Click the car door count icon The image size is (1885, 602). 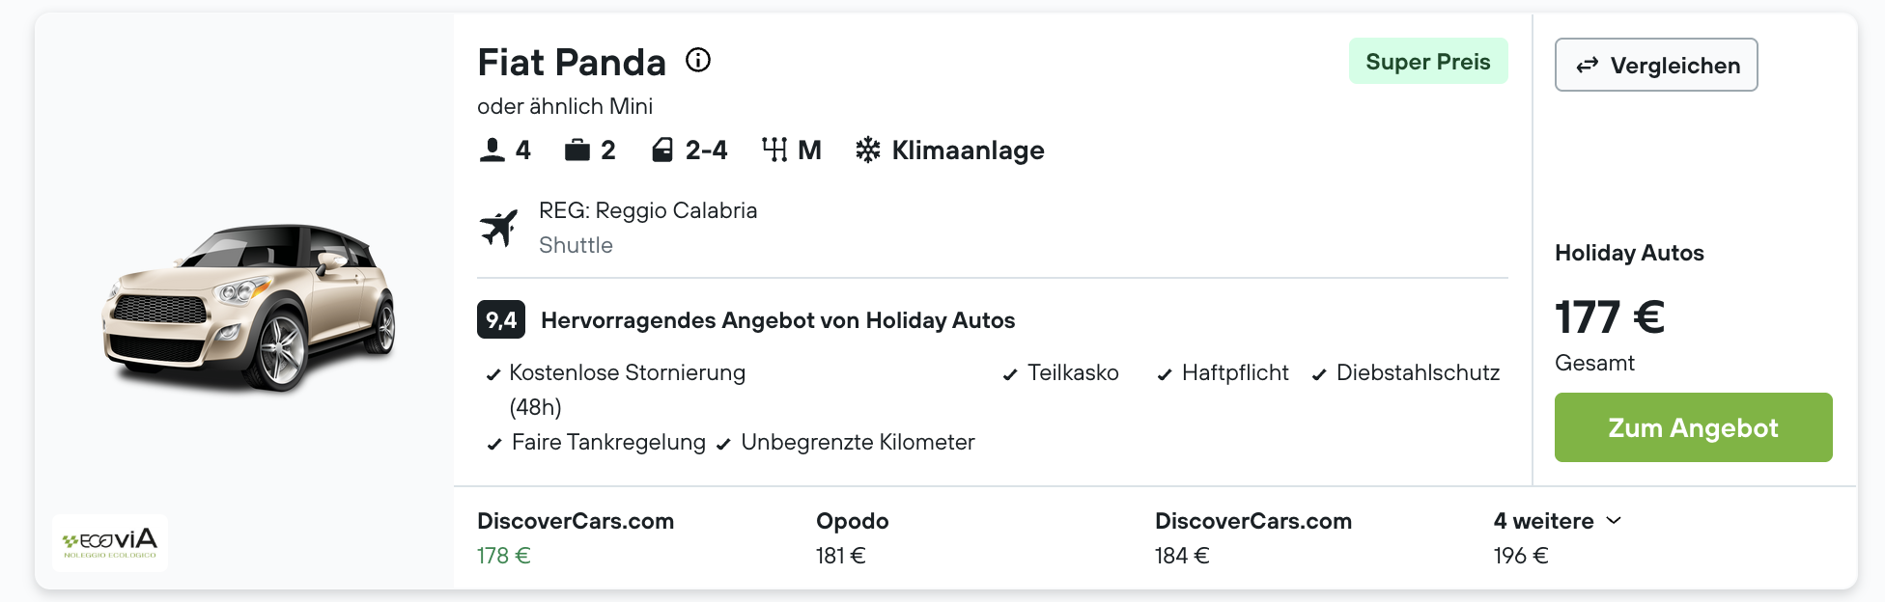coord(662,150)
